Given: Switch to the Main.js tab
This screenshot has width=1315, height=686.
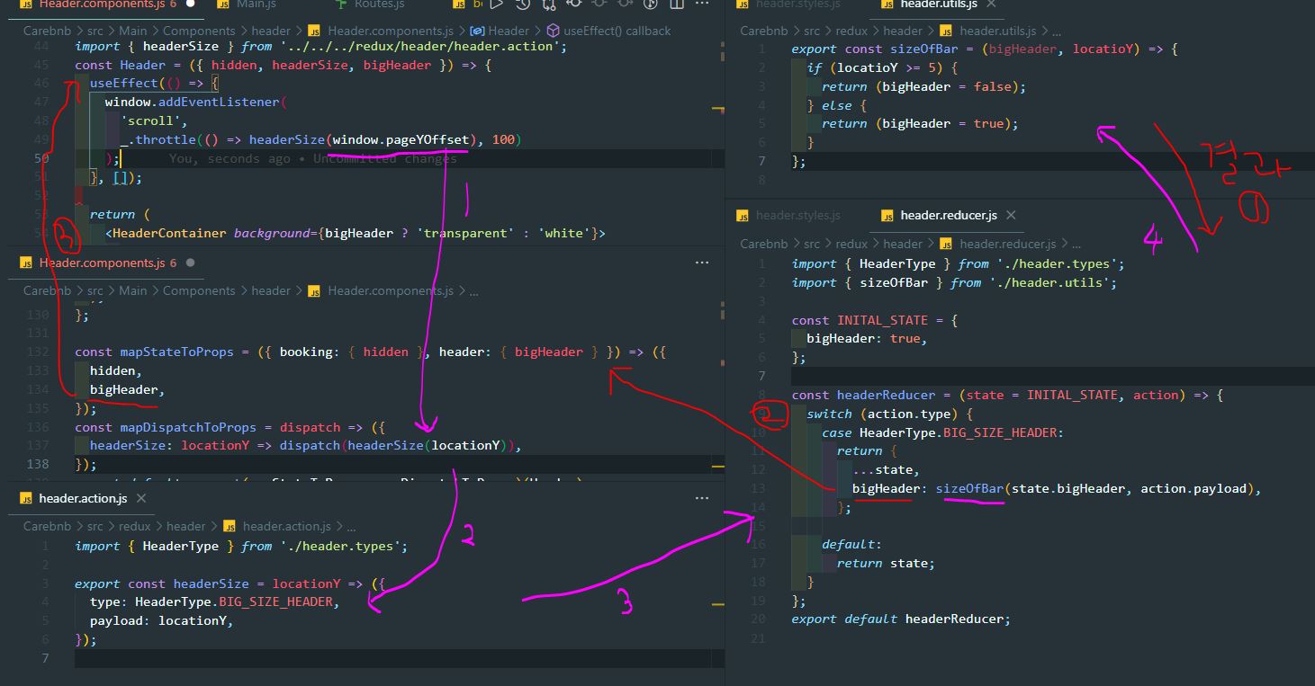Looking at the screenshot, I should (x=256, y=4).
